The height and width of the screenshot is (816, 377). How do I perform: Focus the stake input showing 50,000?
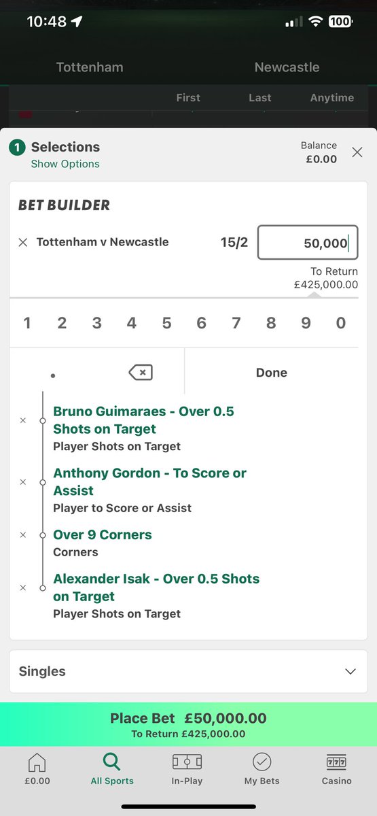pyautogui.click(x=308, y=243)
